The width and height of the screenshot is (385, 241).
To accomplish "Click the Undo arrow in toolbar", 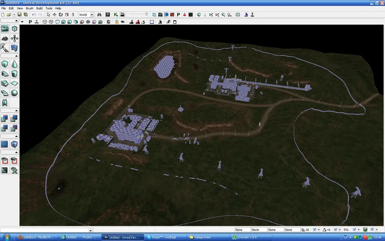I will pos(34,15).
